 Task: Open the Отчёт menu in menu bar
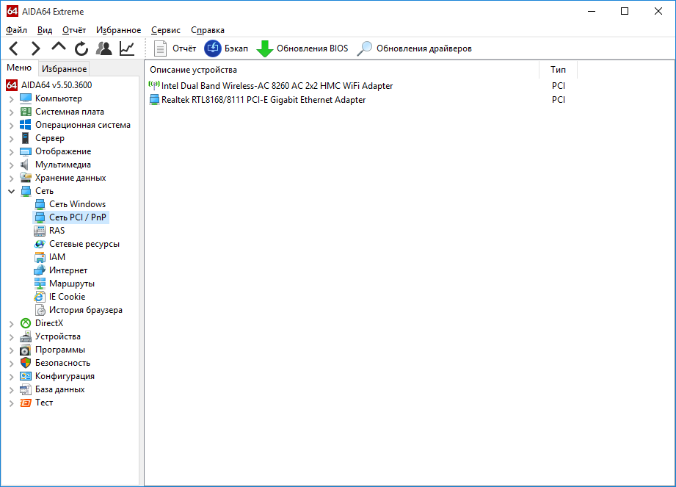coord(74,30)
